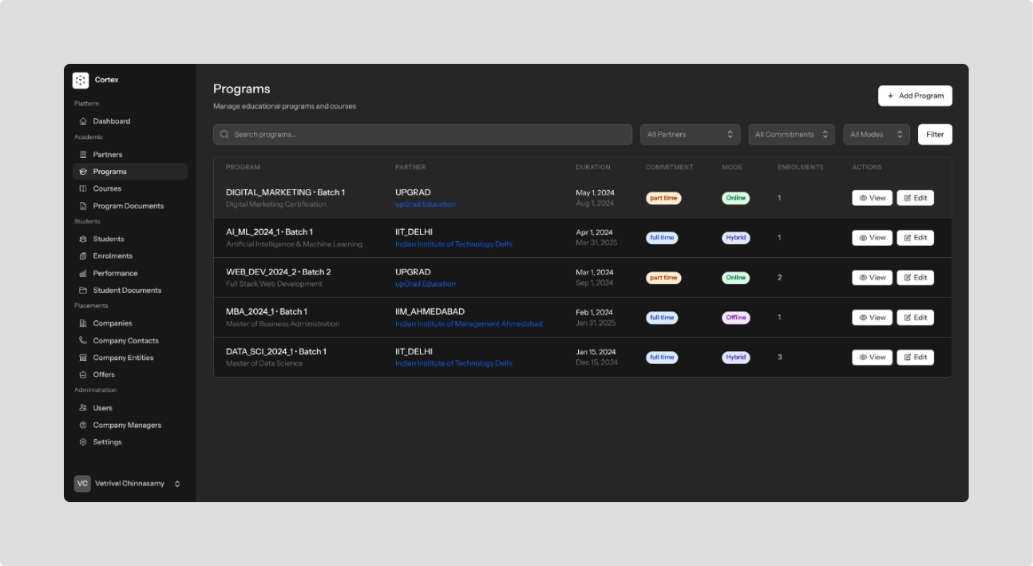Image resolution: width=1033 pixels, height=566 pixels.
Task: Click the DURATION column header
Action: pos(593,168)
